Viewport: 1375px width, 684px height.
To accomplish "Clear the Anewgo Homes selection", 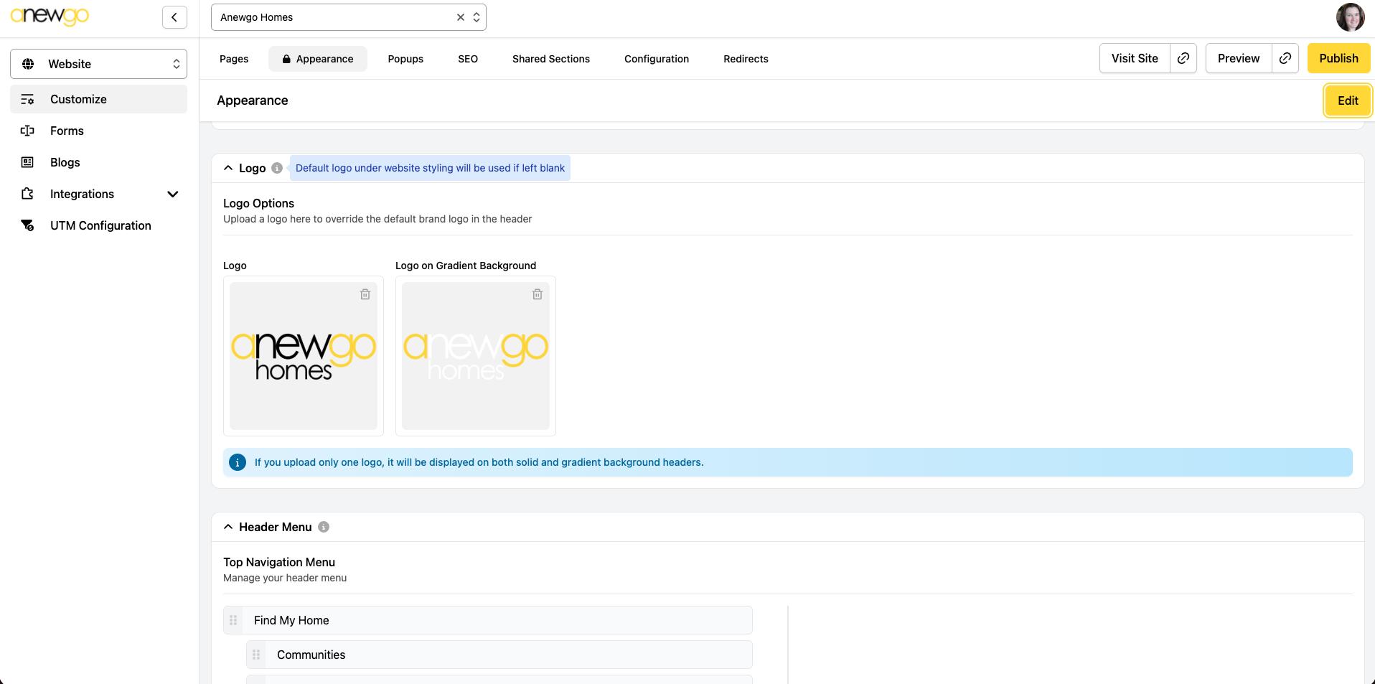I will point(461,17).
